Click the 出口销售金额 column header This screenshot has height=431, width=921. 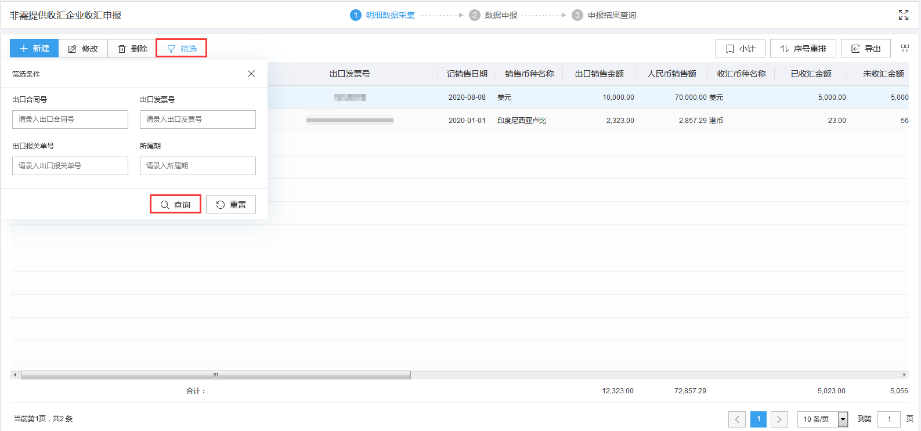(599, 74)
